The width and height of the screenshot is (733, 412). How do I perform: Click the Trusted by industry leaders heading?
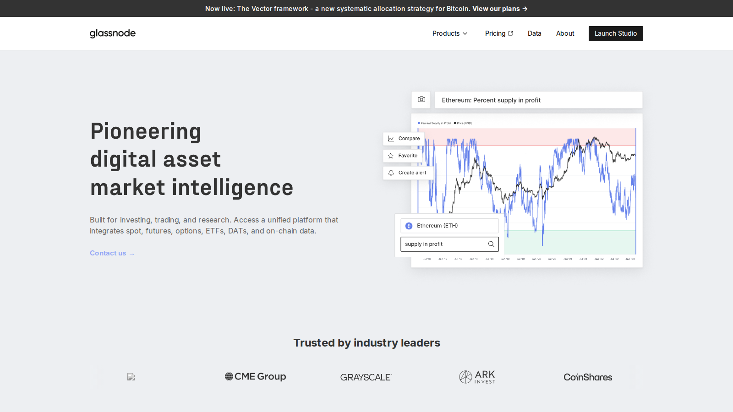[366, 343]
